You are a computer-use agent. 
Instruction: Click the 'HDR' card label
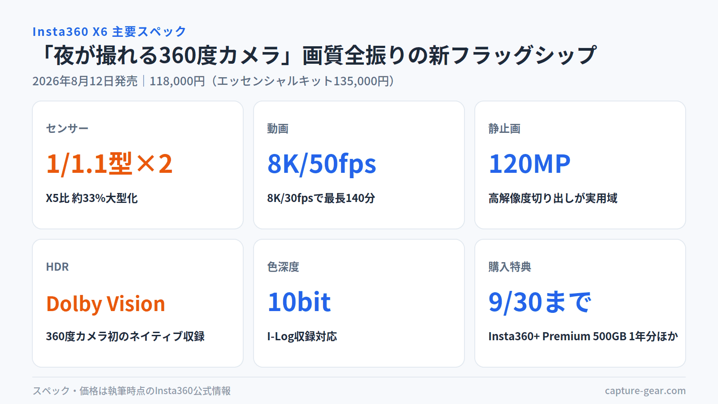coord(57,267)
